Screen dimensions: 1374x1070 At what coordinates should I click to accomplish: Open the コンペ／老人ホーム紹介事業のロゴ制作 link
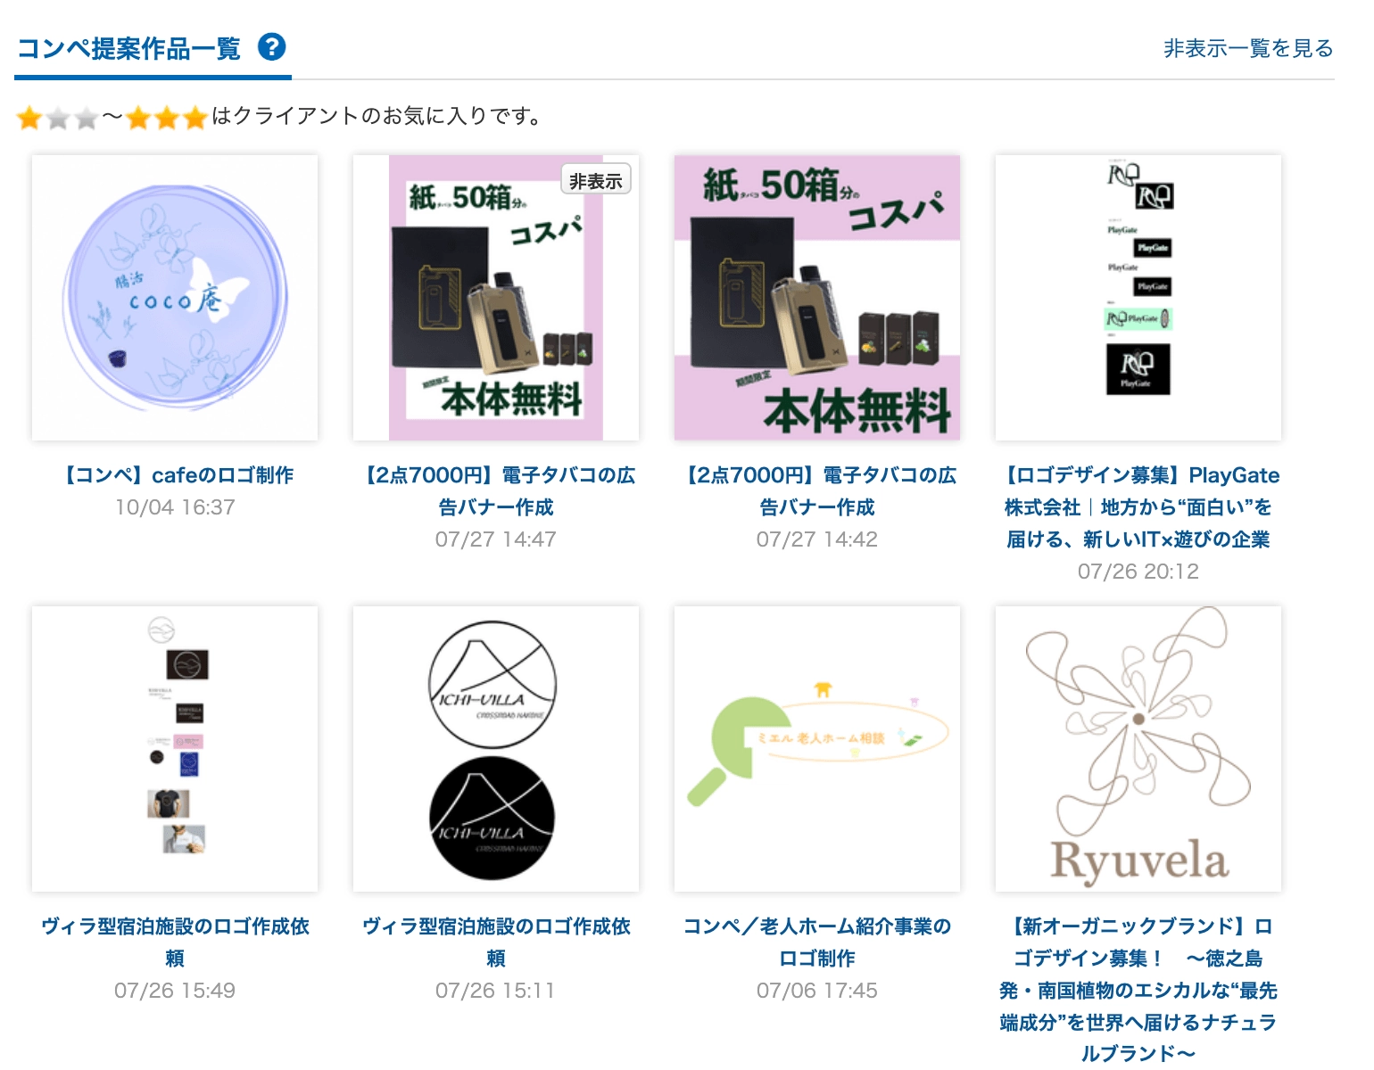[x=817, y=942]
